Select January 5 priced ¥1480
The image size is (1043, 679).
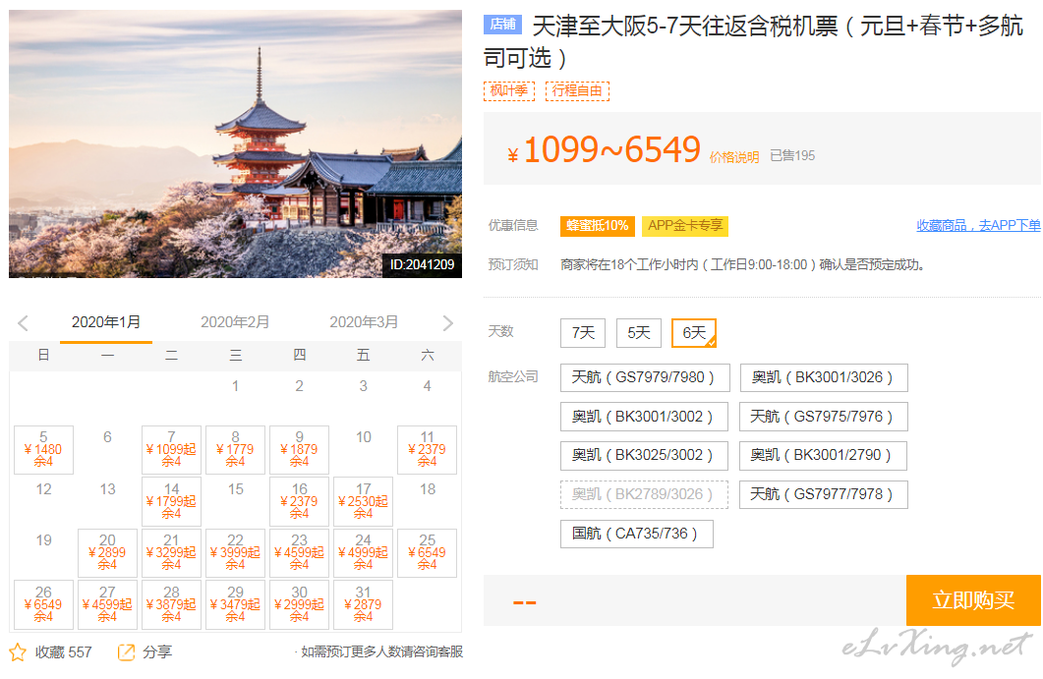(x=44, y=450)
